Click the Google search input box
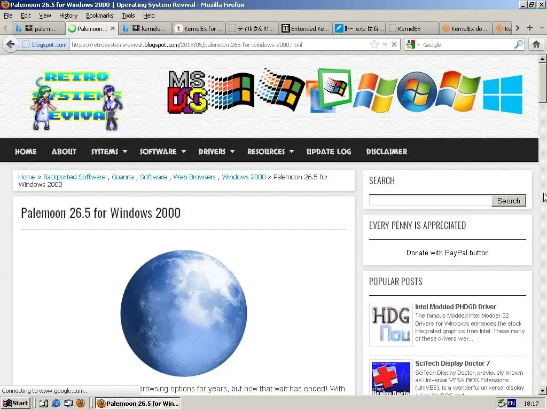The width and height of the screenshot is (547, 410). pos(467,45)
